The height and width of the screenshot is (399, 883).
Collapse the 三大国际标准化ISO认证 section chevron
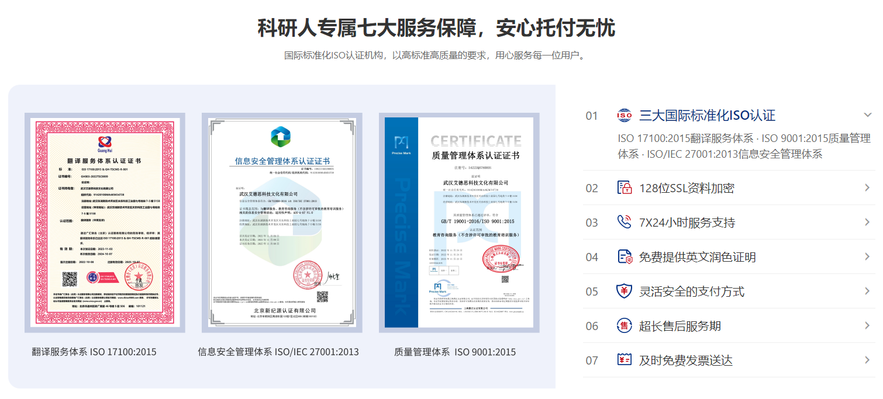click(x=868, y=115)
